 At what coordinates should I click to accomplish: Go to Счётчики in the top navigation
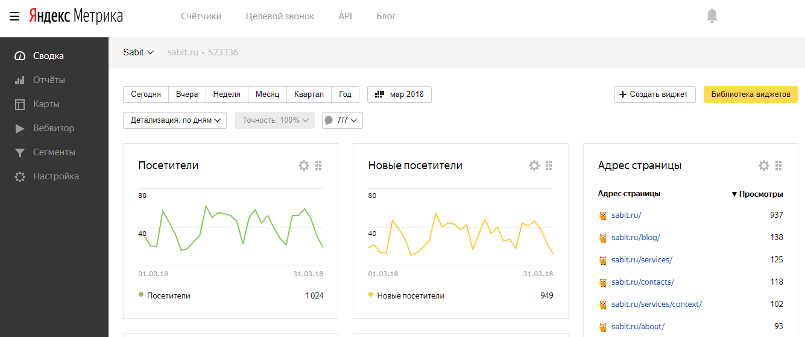click(x=201, y=16)
